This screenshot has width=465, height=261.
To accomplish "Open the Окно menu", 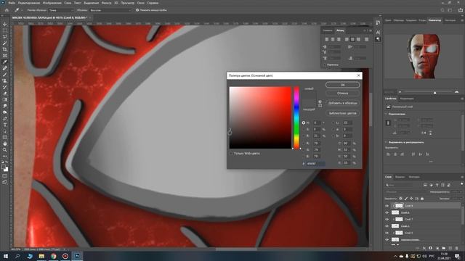I will (140, 3).
